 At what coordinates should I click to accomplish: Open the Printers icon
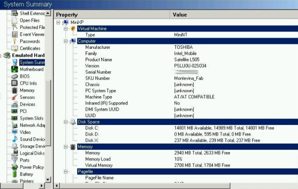(15, 181)
